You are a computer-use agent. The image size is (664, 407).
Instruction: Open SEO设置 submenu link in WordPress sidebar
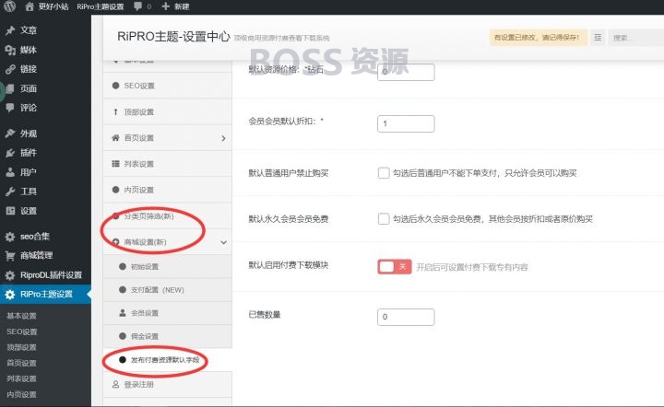pos(21,331)
